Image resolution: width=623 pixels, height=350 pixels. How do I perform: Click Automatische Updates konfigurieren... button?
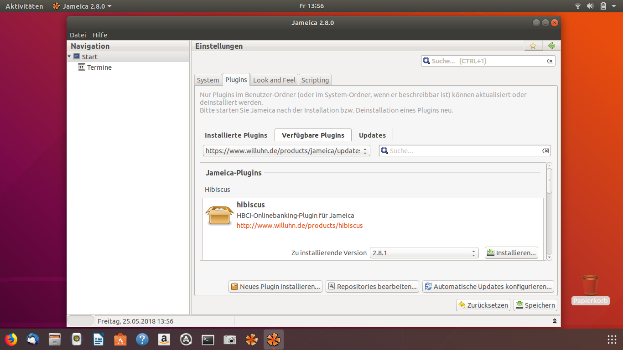[488, 287]
